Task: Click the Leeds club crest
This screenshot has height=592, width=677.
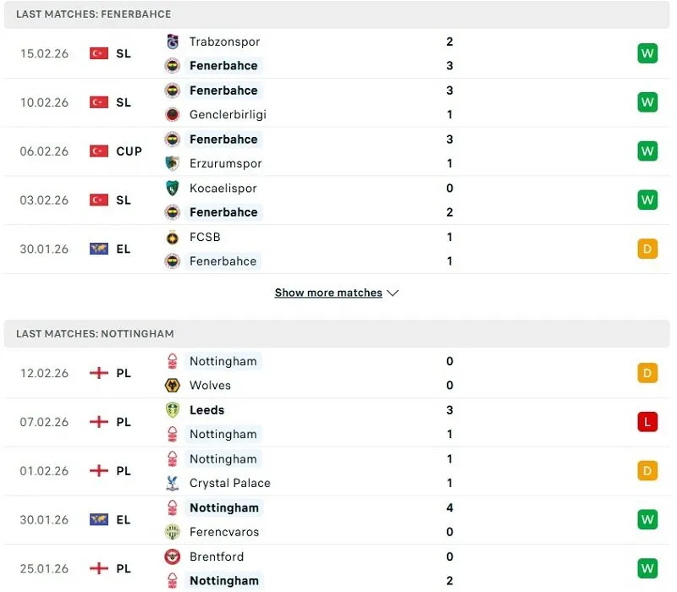Action: click(x=172, y=409)
